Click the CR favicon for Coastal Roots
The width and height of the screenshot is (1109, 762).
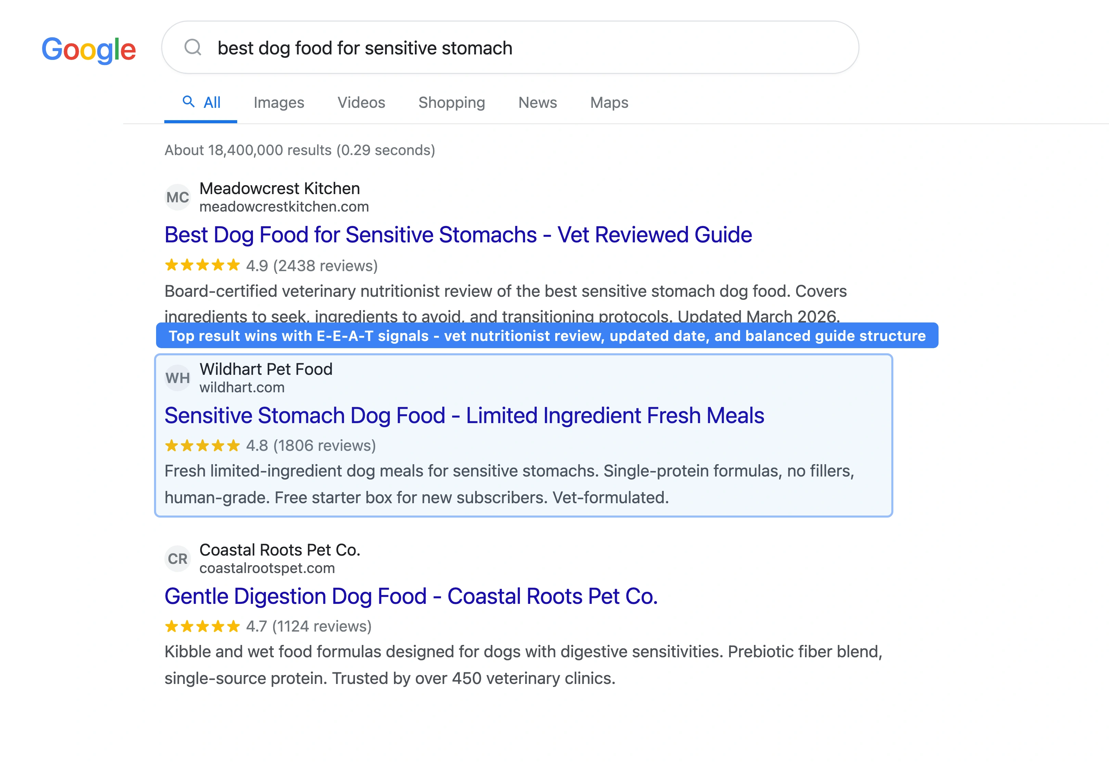click(177, 558)
